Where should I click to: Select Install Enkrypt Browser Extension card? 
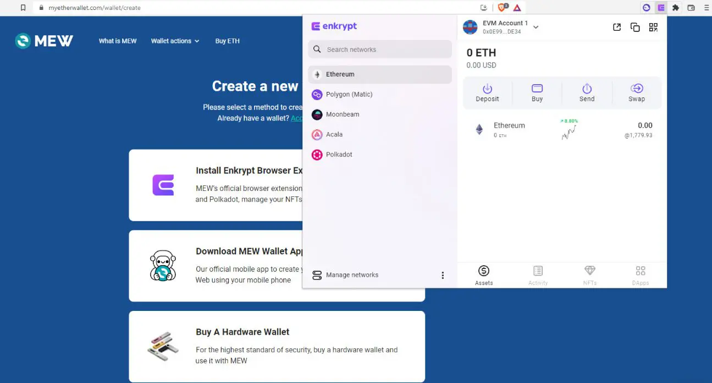click(x=216, y=185)
